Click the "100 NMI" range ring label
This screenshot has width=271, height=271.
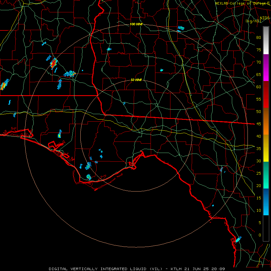136,24
